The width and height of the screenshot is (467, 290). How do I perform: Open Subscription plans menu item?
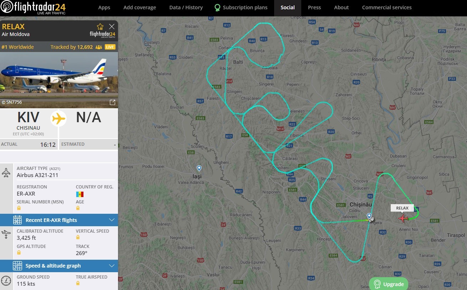tap(241, 7)
